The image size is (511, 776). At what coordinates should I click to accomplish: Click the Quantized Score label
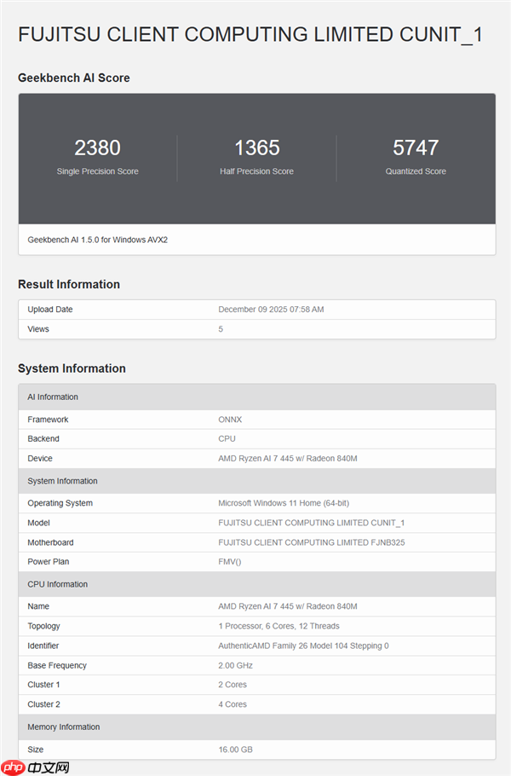pos(416,171)
